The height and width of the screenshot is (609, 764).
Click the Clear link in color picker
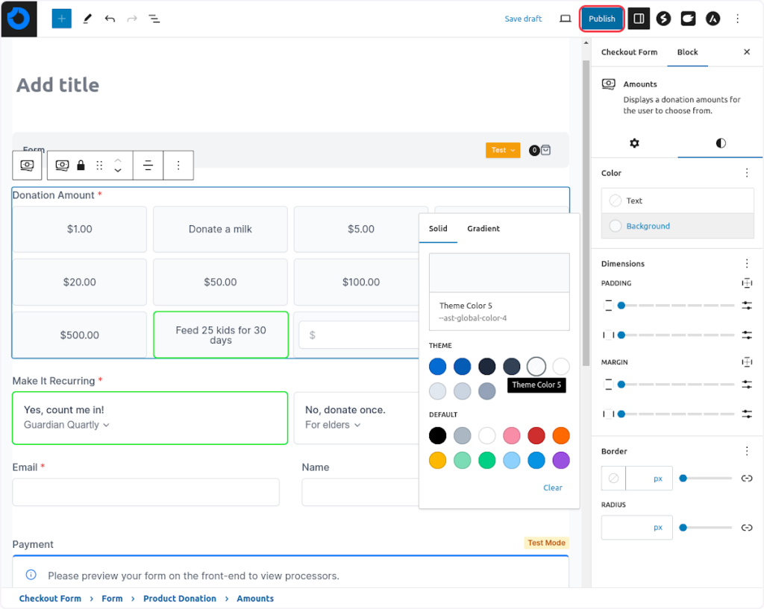point(553,487)
